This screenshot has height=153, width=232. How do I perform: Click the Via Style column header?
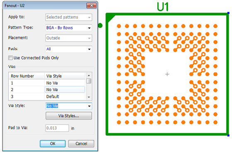coord(65,76)
